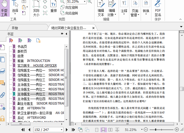Screen dimensions: 184x133
Task: Click the Reflow button
Action: (54, 7)
